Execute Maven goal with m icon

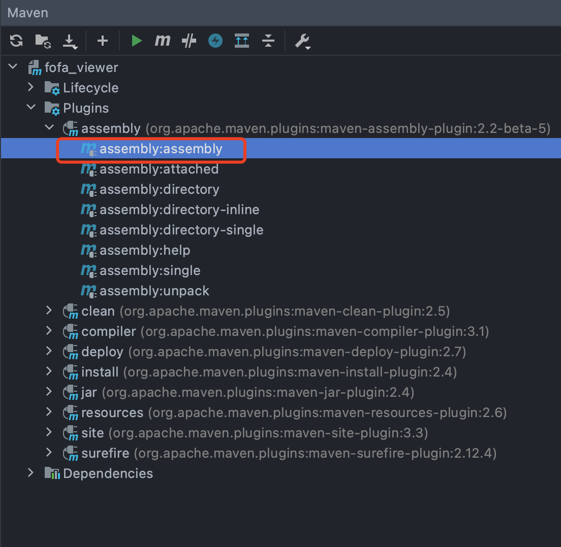coord(163,41)
